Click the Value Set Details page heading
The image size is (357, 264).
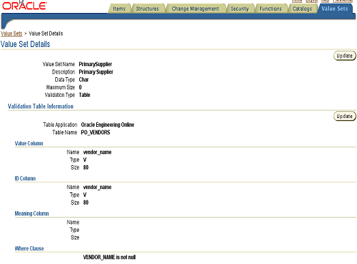(x=25, y=44)
